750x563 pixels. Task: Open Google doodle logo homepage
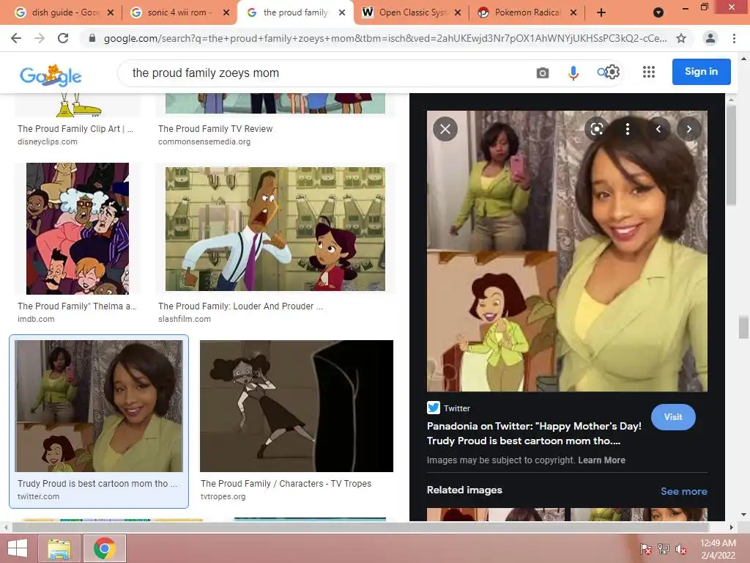pyautogui.click(x=51, y=76)
